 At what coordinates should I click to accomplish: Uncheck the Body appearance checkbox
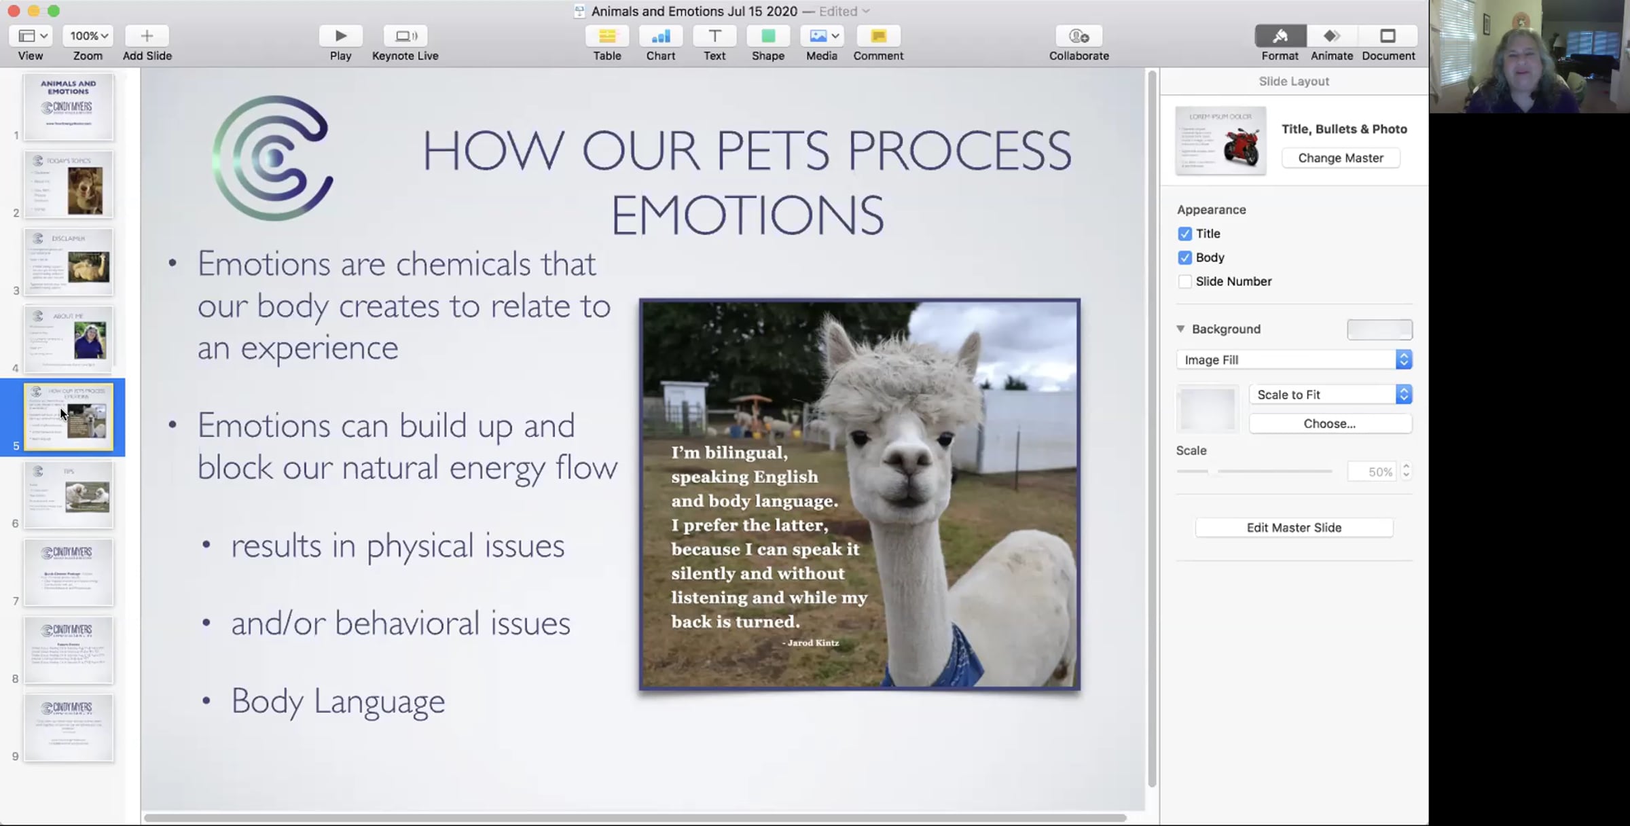pyautogui.click(x=1184, y=257)
